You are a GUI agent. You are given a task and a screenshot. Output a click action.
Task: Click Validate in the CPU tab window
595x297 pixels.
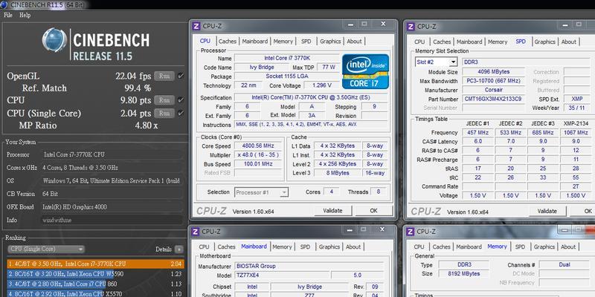coord(332,211)
